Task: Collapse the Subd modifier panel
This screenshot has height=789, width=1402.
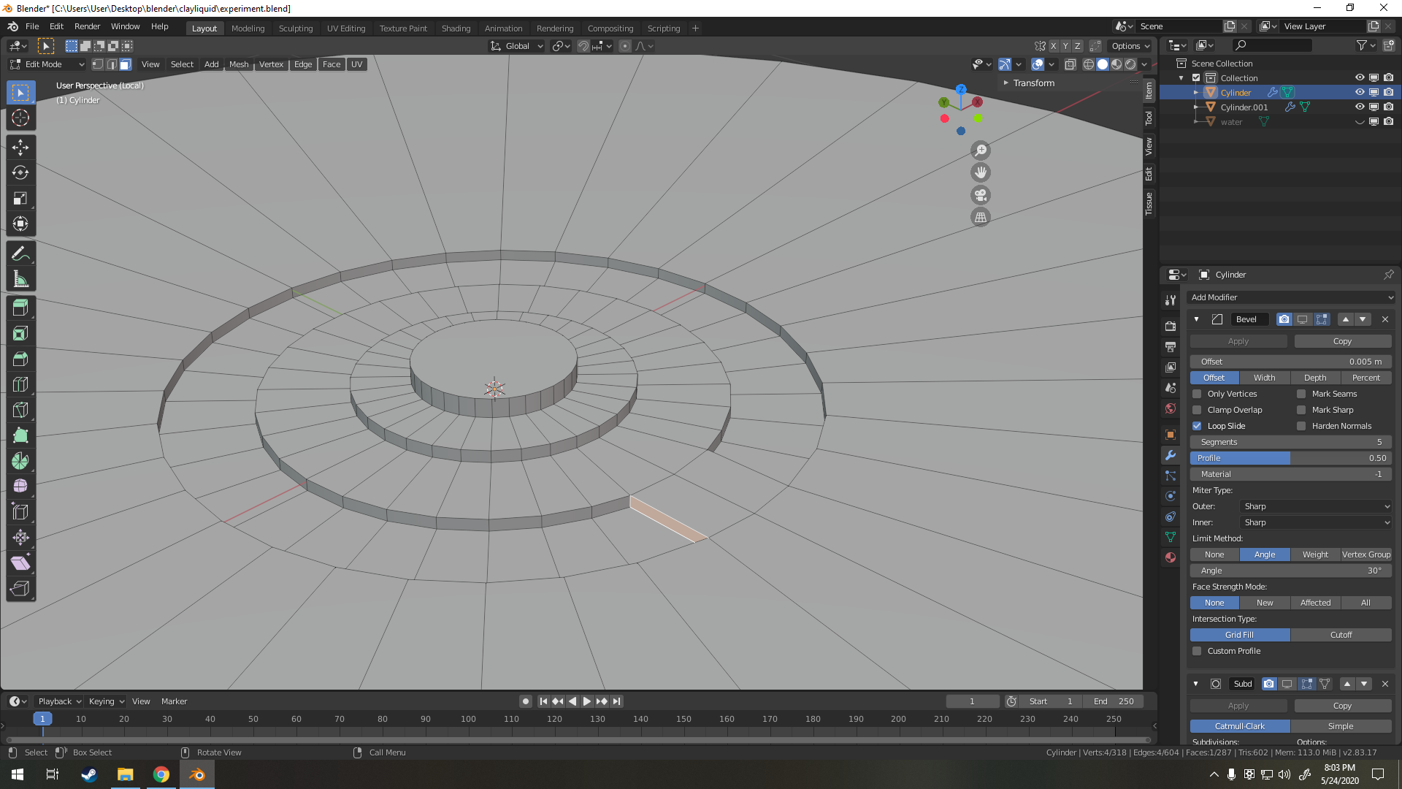Action: (x=1196, y=684)
